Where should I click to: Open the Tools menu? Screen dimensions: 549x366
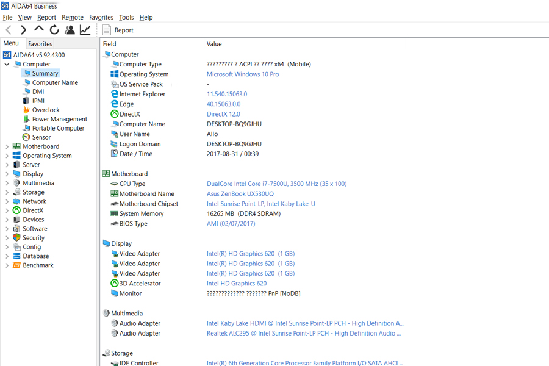click(x=126, y=17)
